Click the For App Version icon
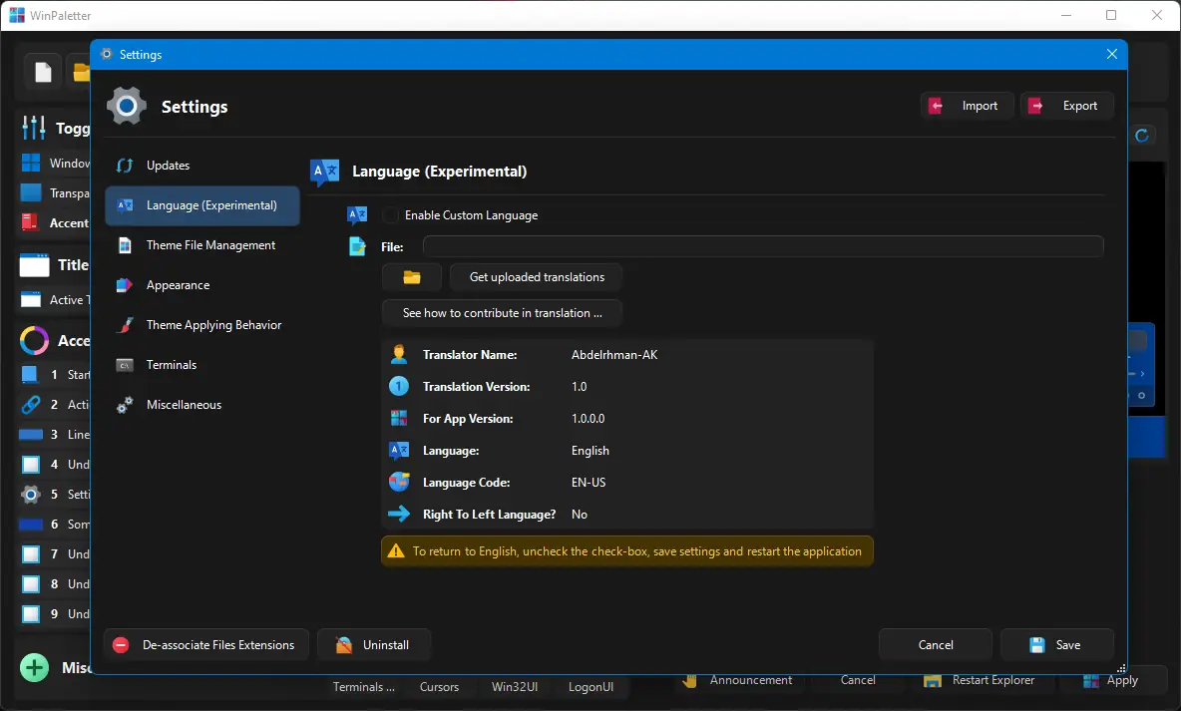 (399, 418)
